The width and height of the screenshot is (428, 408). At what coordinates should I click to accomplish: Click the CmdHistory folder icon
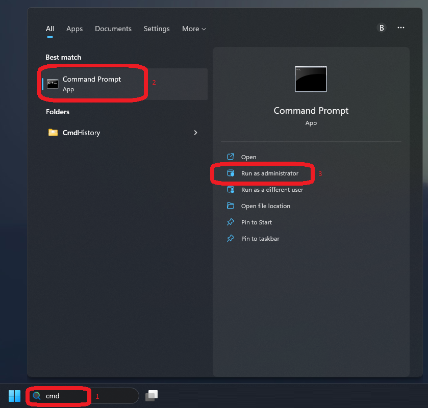pos(53,133)
